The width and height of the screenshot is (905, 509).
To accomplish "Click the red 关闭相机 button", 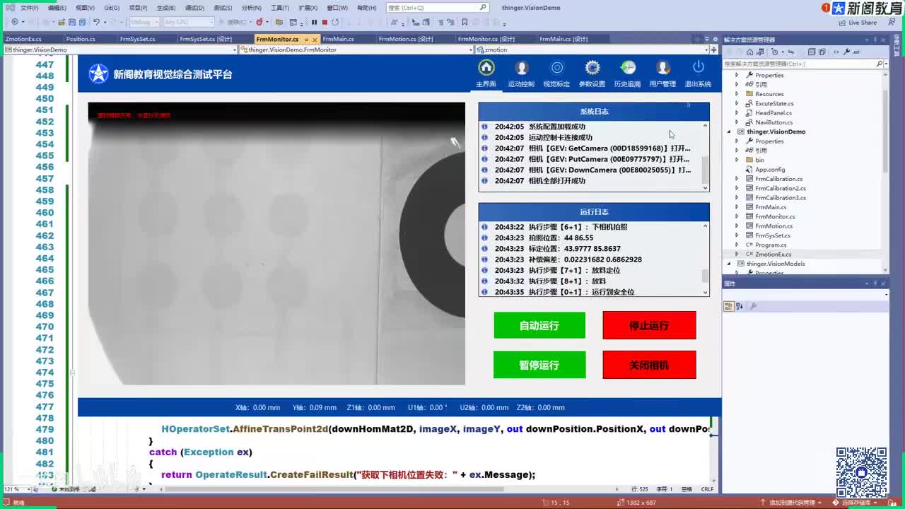I will (649, 365).
